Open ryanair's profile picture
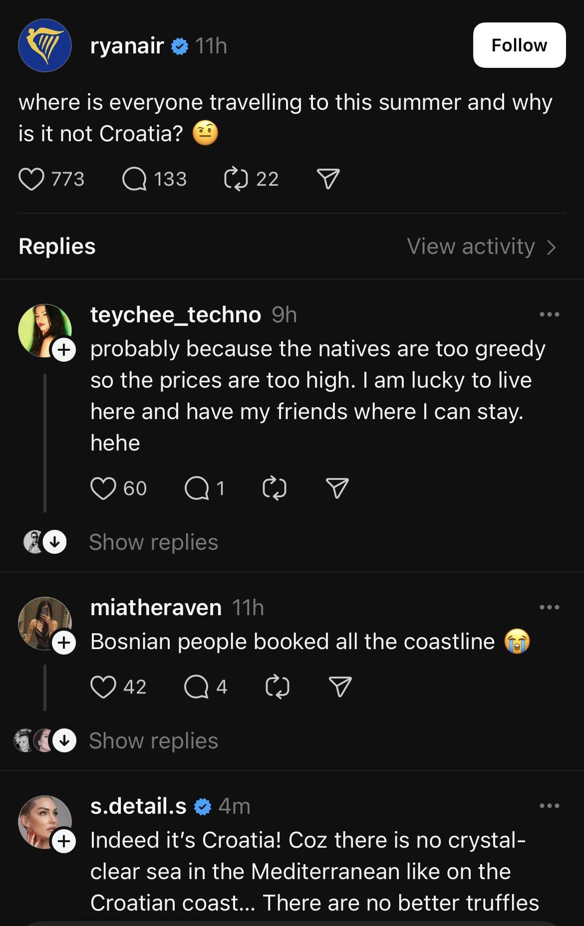Image resolution: width=584 pixels, height=926 pixels. 45,45
